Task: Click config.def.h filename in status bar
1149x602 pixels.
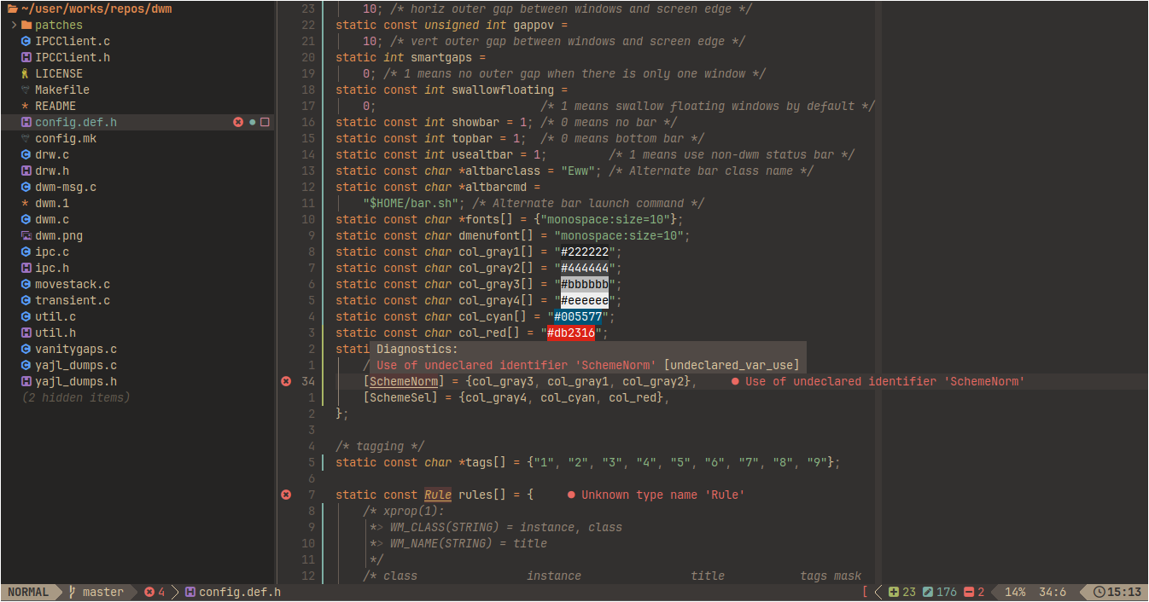Action: pyautogui.click(x=240, y=592)
